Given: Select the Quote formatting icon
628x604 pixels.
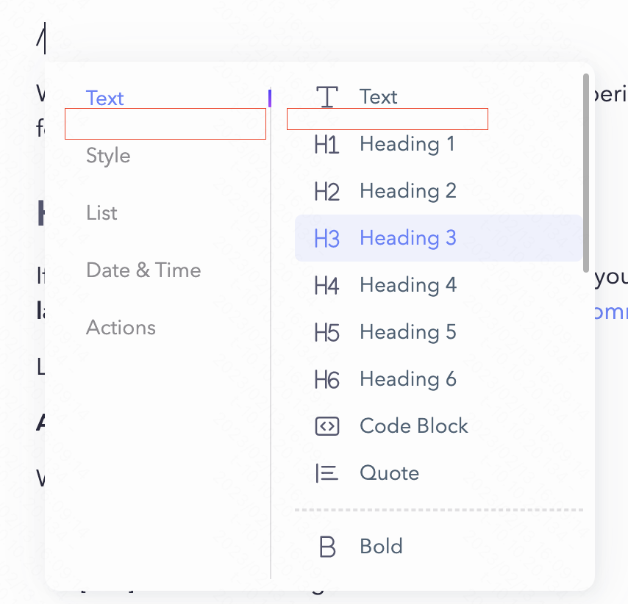Looking at the screenshot, I should click(327, 473).
